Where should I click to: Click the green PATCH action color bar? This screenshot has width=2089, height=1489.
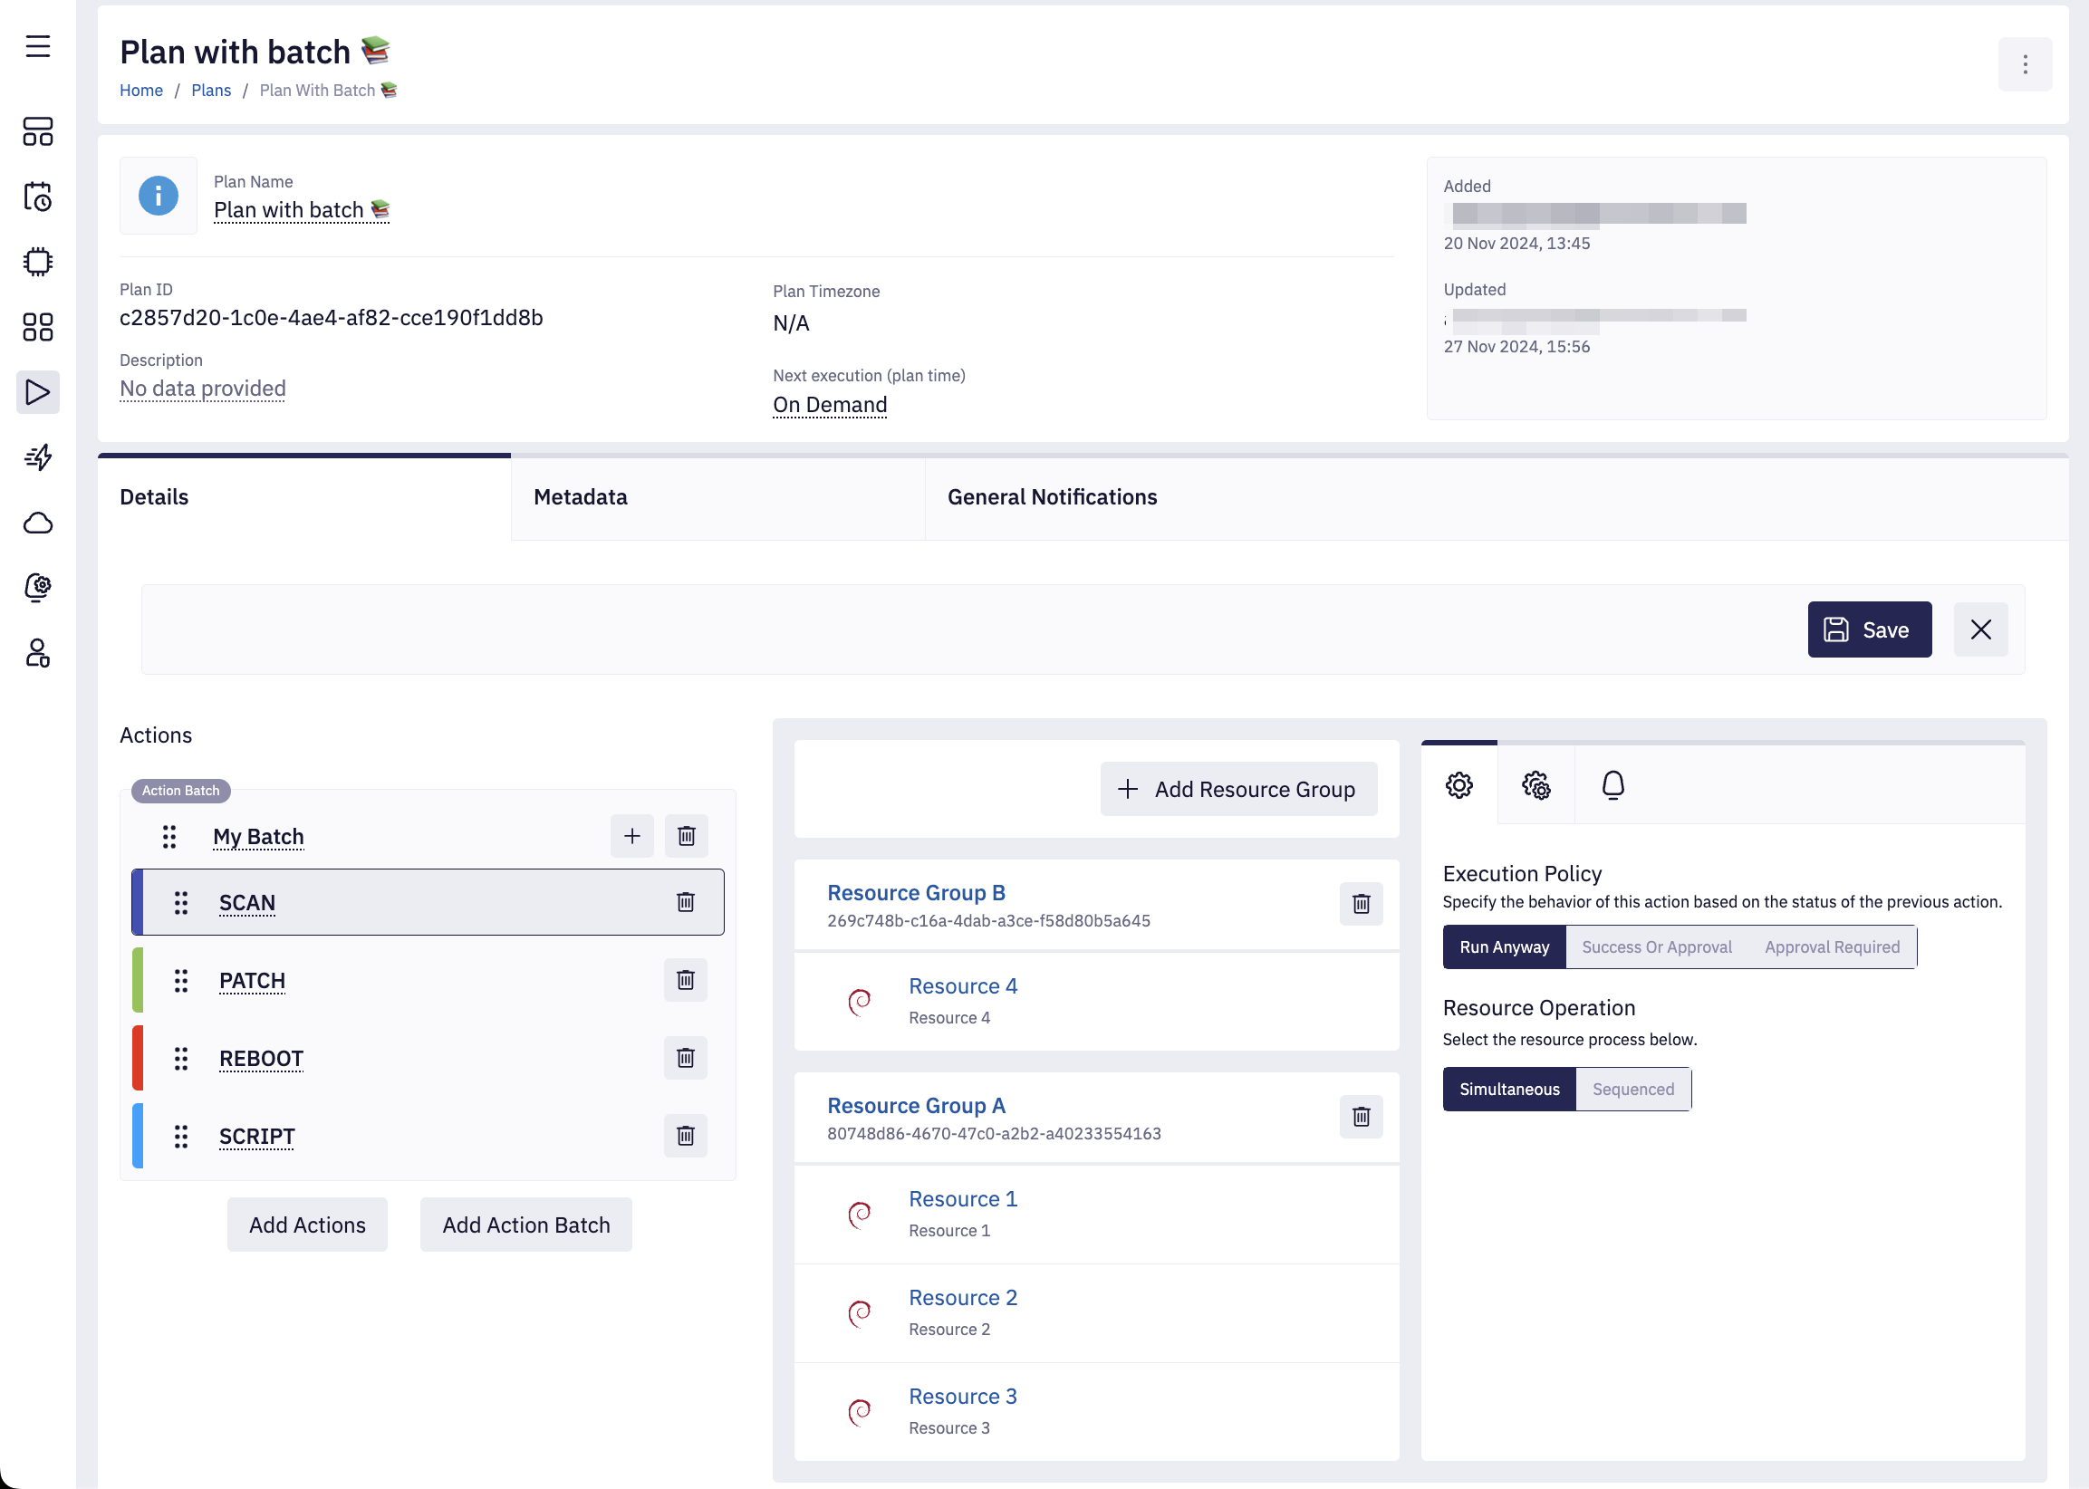coord(138,980)
